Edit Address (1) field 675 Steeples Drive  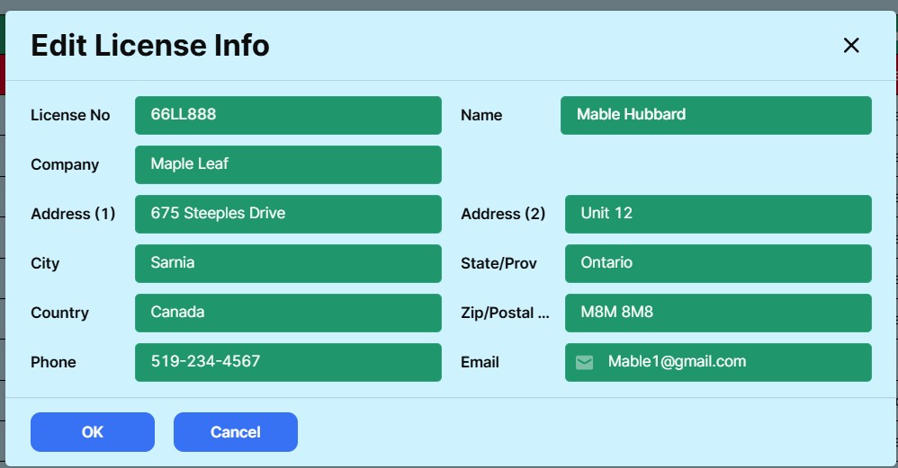click(x=288, y=215)
